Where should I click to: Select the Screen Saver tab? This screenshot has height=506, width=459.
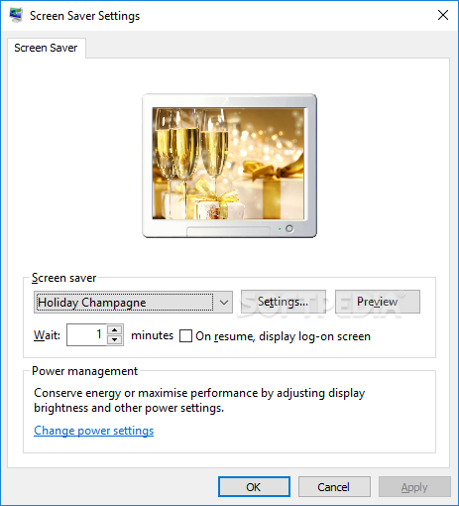click(46, 48)
